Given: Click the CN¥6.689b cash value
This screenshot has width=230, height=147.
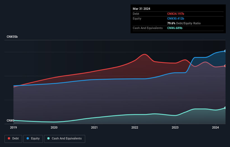Looking at the screenshot, I should tap(175, 28).
